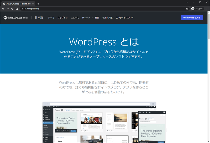This screenshot has height=143, width=210.
Task: Click the WordPress とは heading
Action: (x=104, y=42)
